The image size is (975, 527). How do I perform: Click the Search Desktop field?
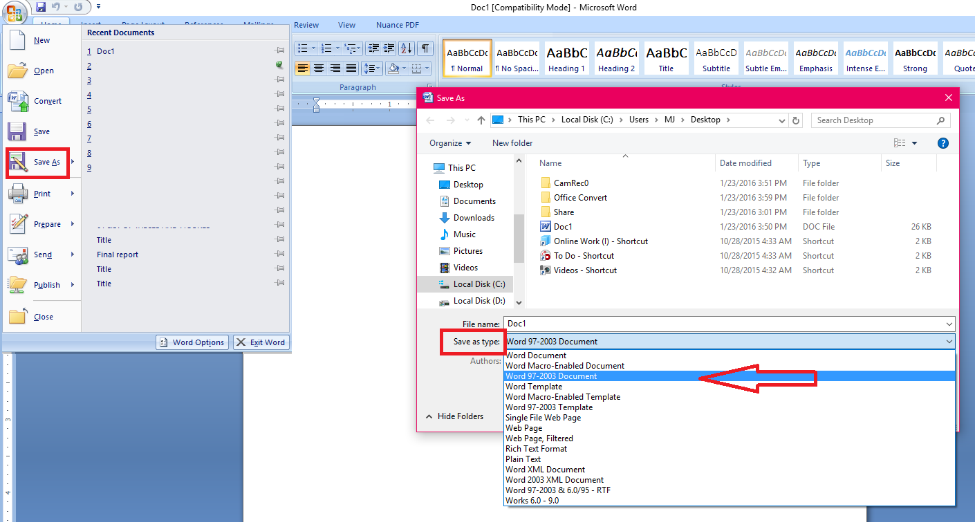tap(880, 120)
